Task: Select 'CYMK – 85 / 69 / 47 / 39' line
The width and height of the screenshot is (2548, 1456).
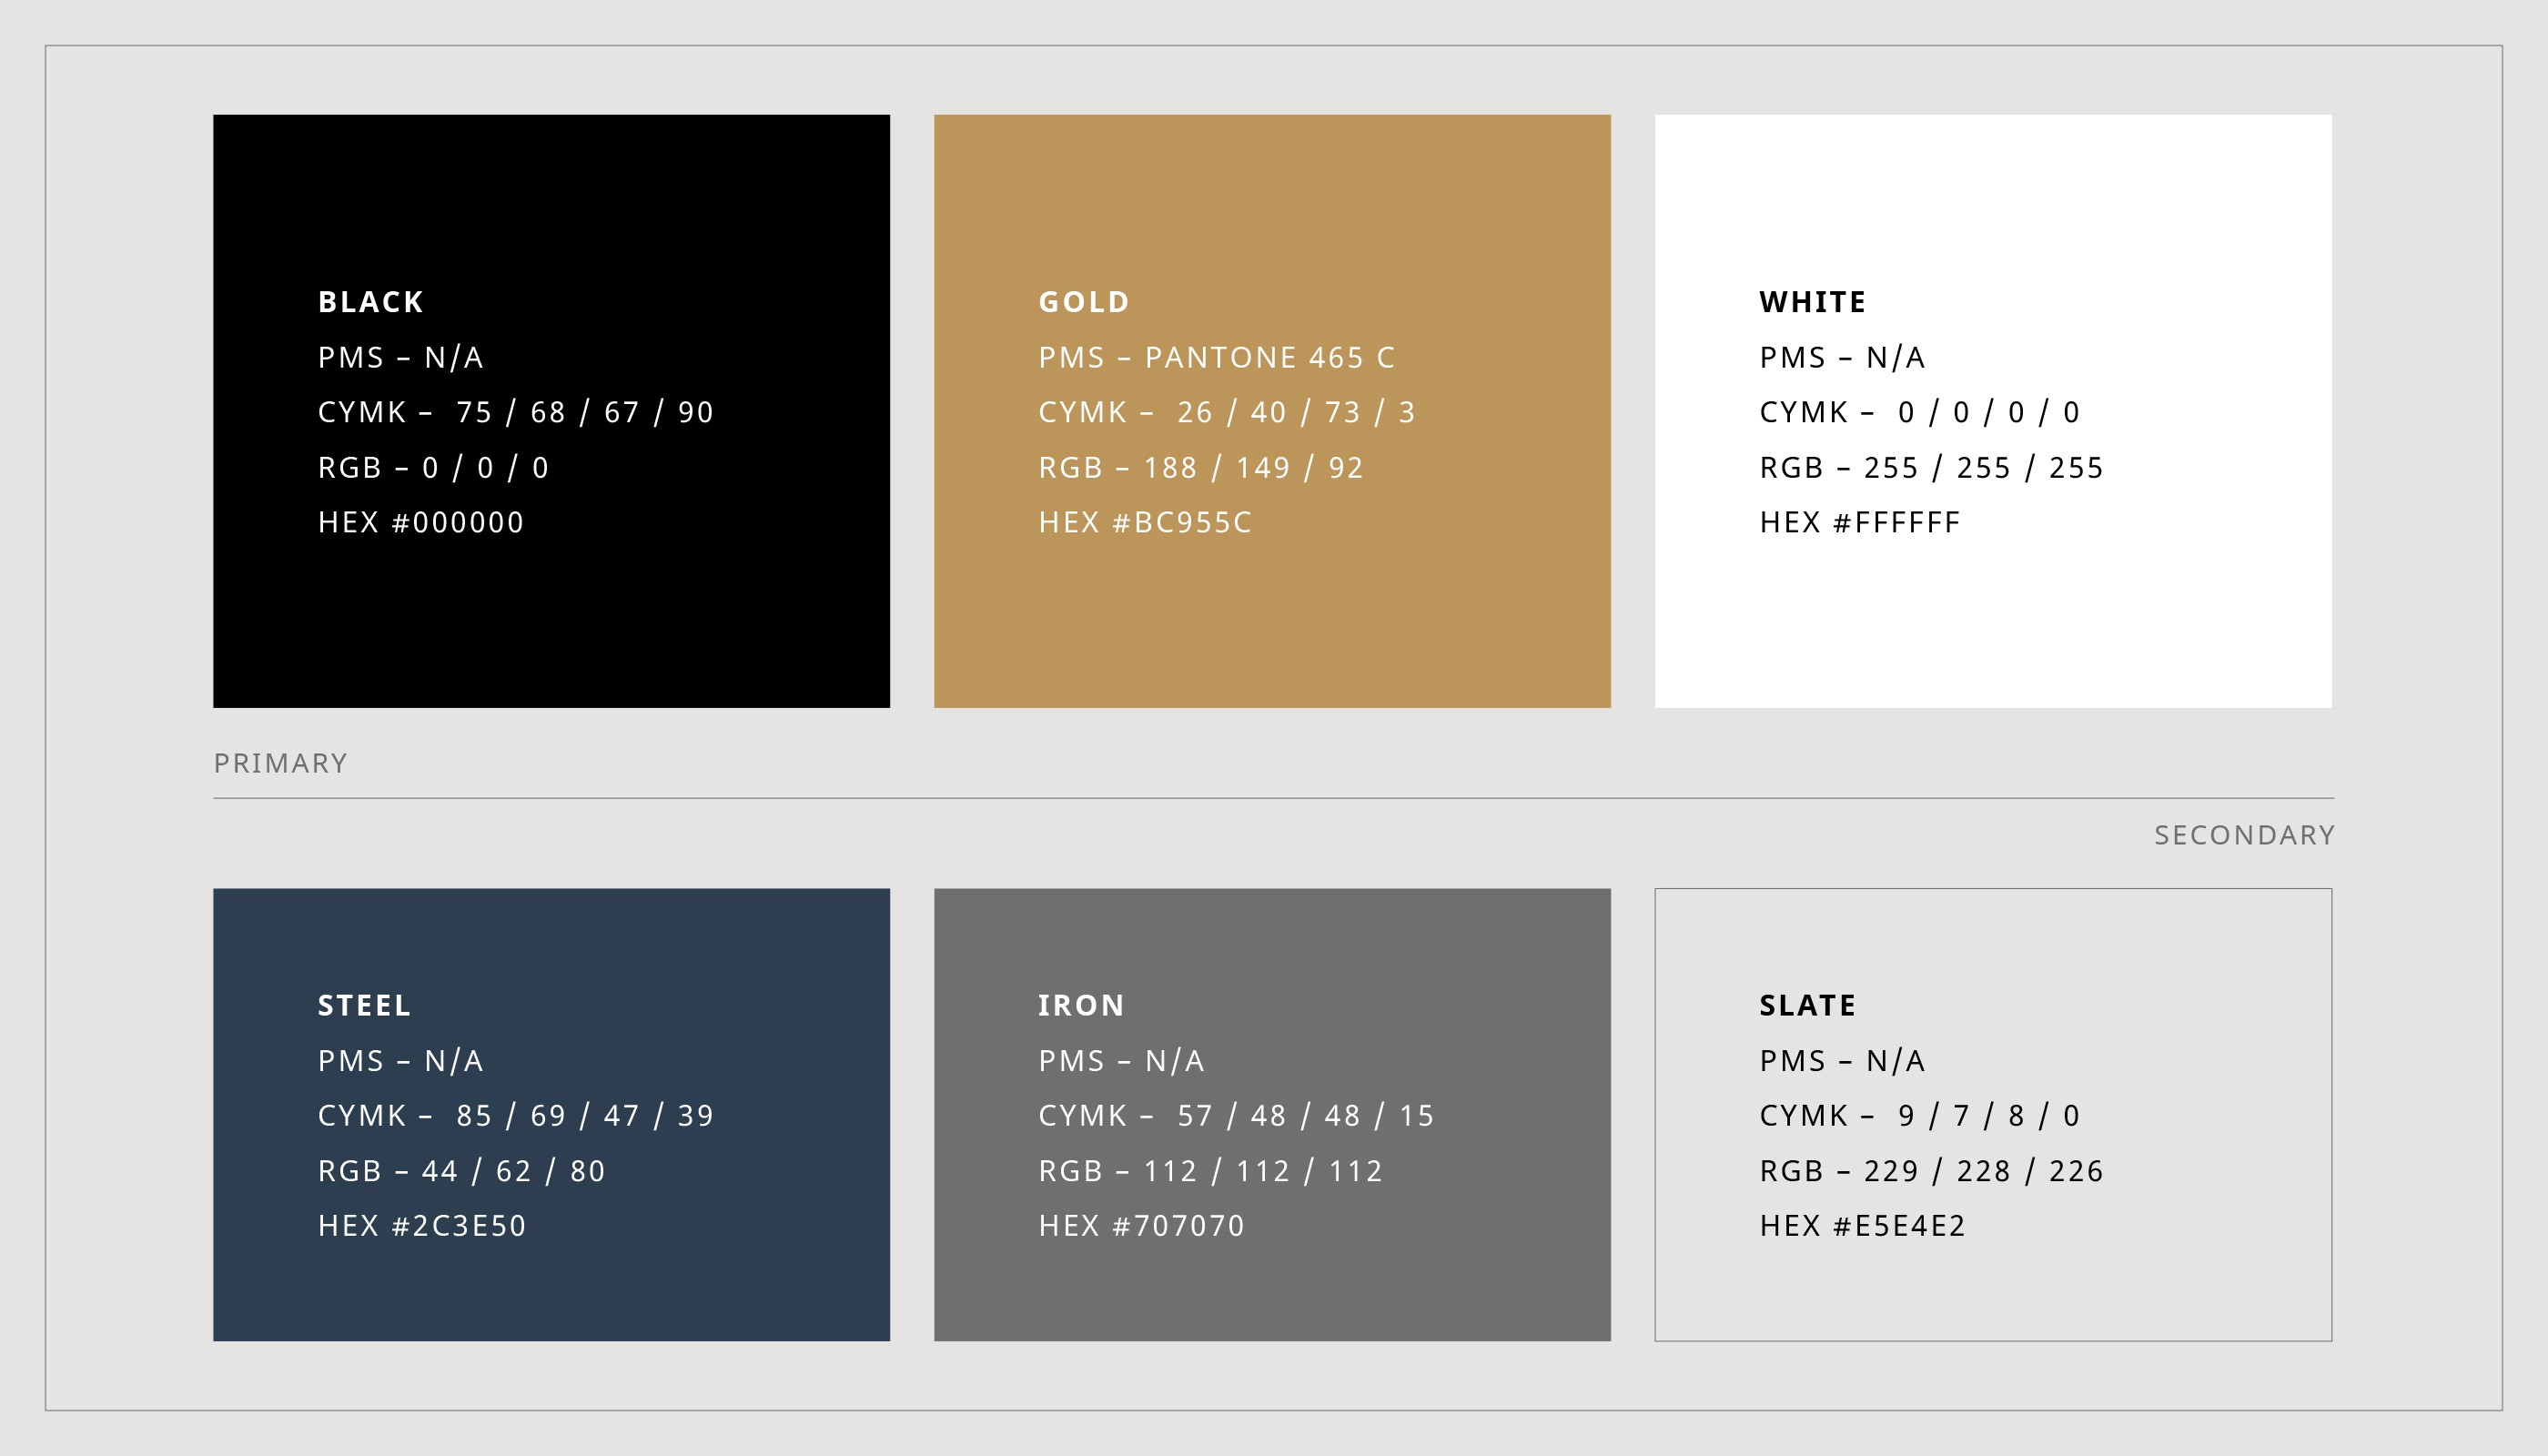Action: pyautogui.click(x=516, y=1115)
